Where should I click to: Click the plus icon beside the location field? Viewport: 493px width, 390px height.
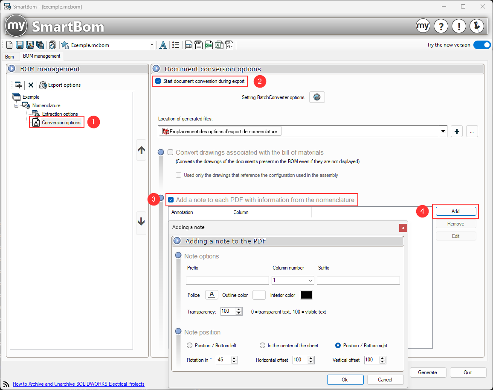click(457, 132)
